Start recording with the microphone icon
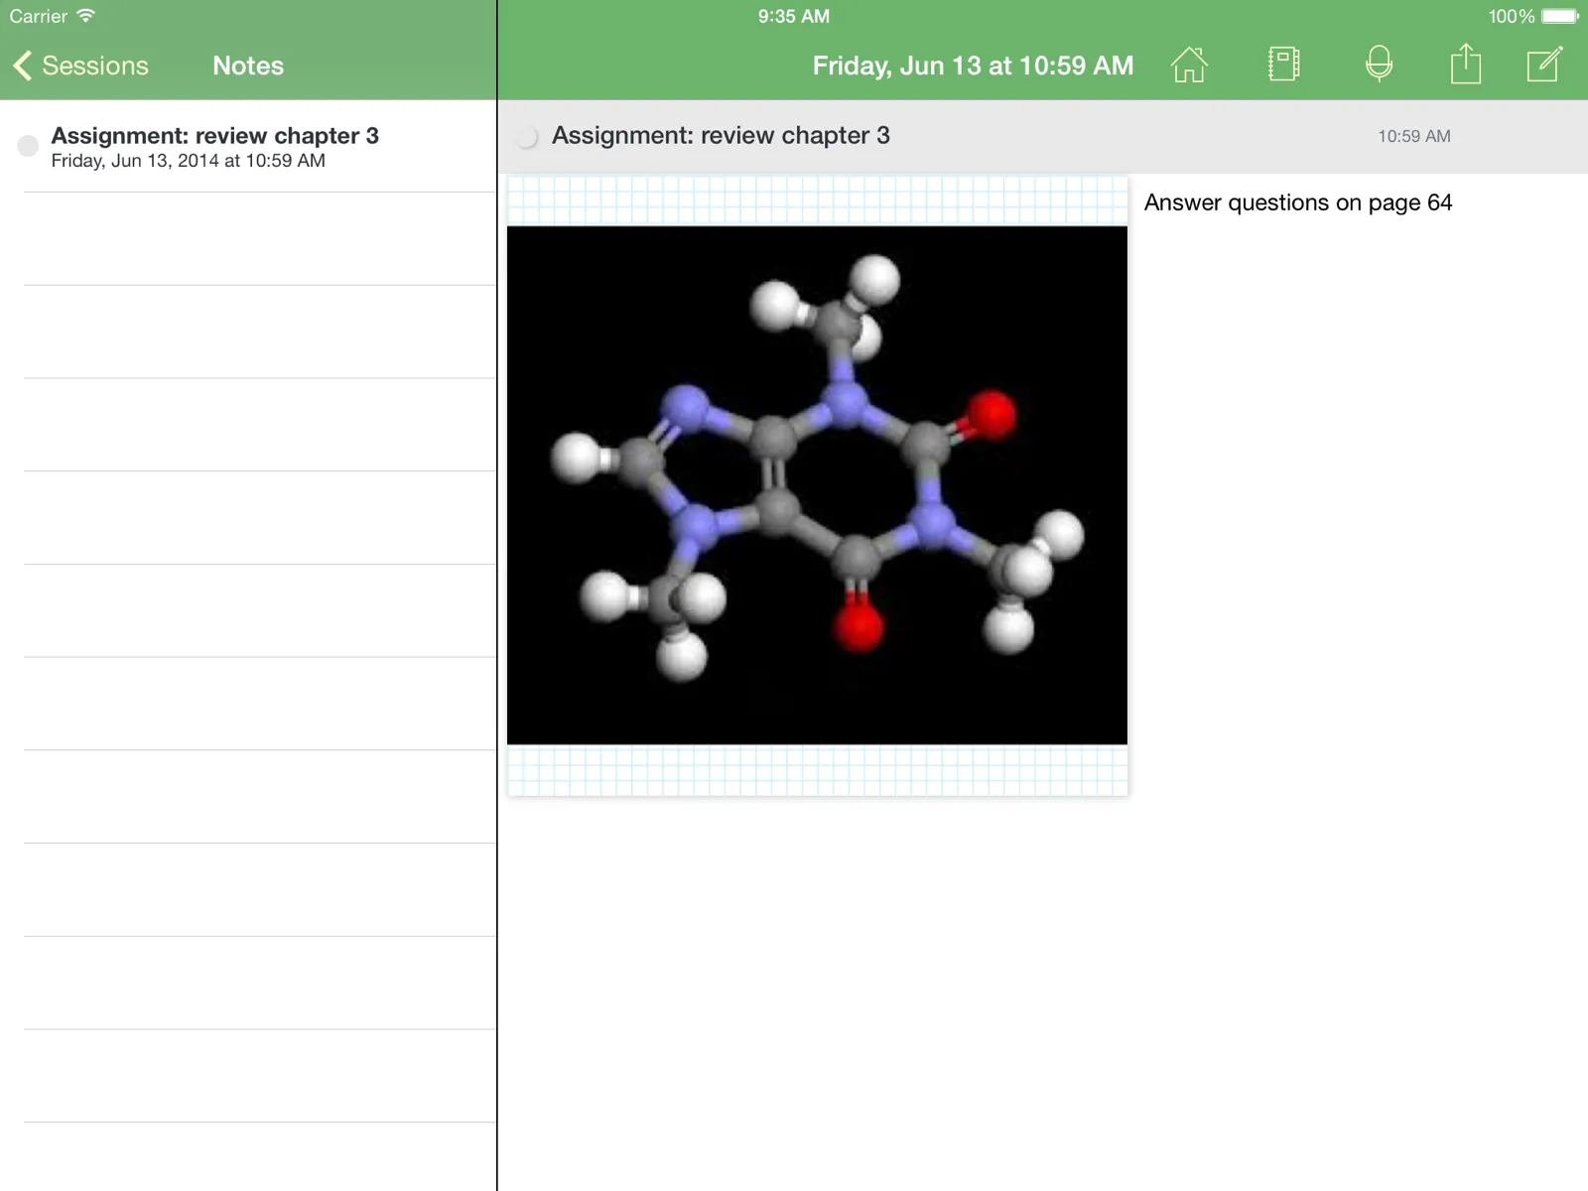 coord(1379,65)
